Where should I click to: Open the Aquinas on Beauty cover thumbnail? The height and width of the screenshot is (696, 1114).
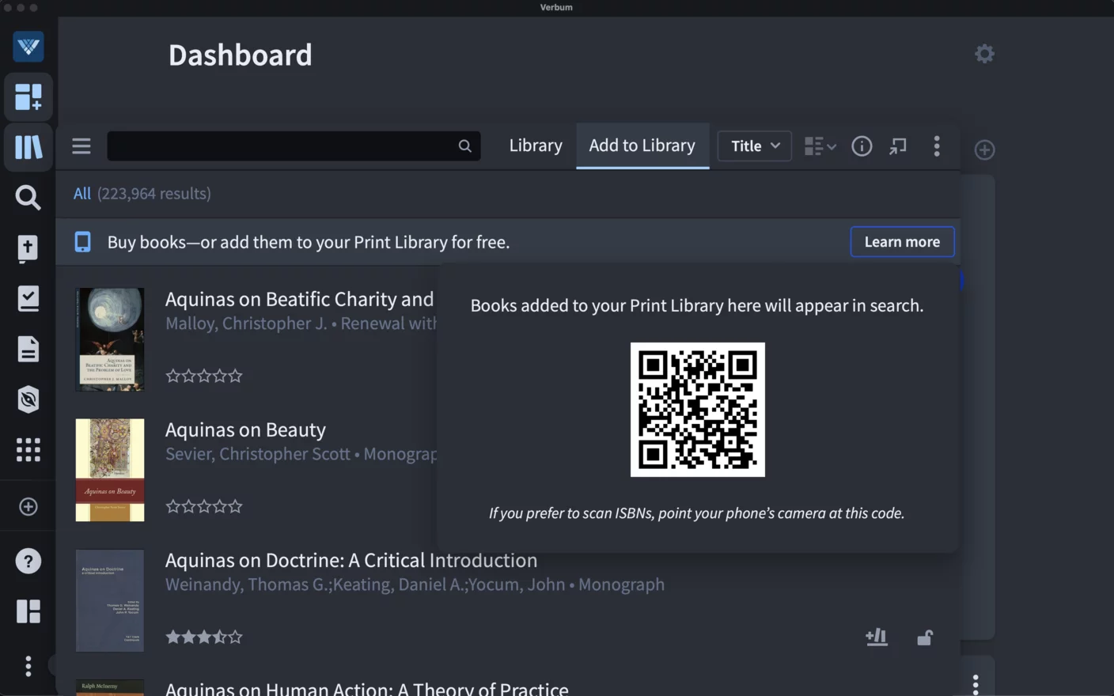[x=110, y=470]
